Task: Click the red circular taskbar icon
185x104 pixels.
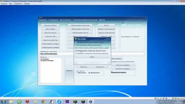Action: (x=27, y=102)
